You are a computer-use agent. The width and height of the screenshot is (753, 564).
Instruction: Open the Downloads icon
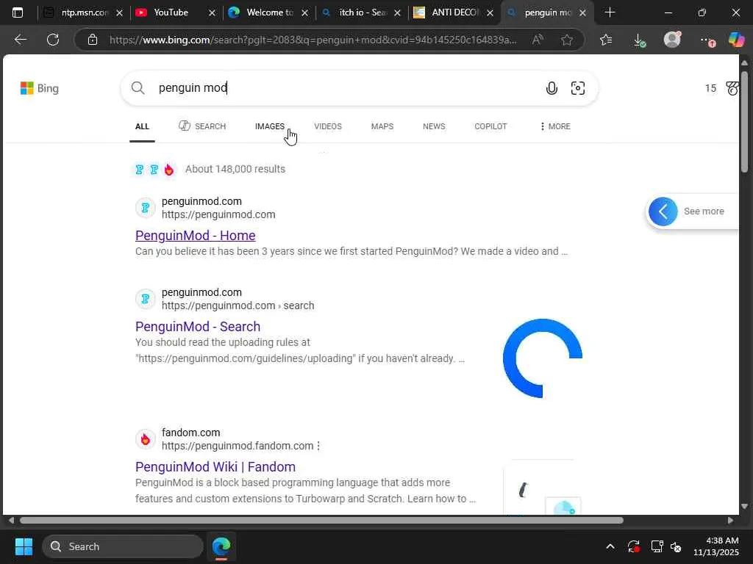[x=639, y=40]
